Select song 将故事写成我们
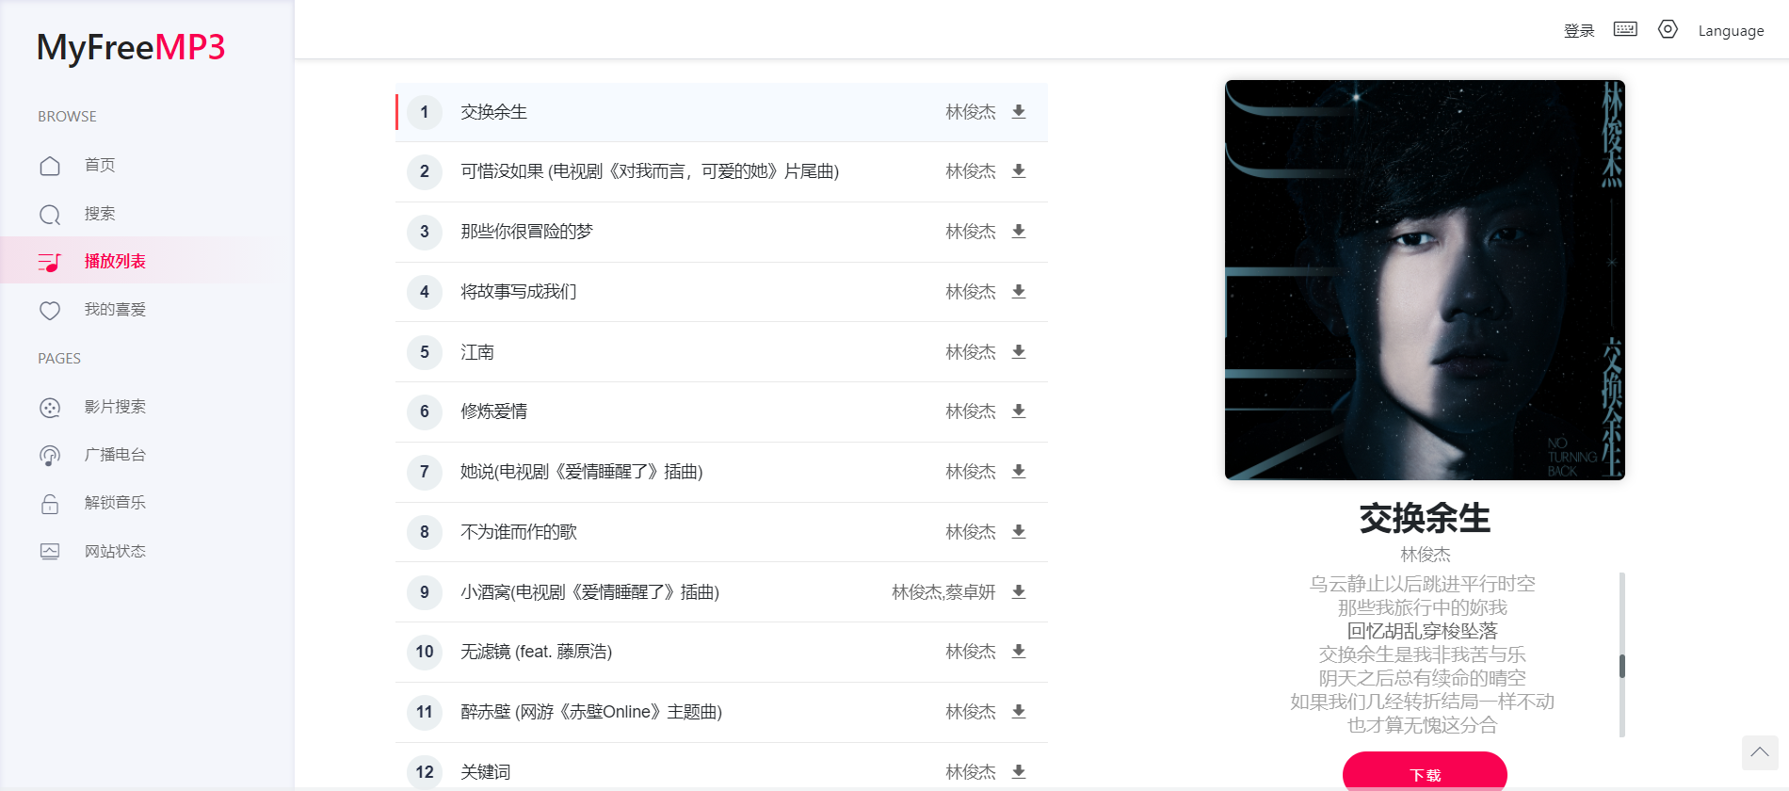Image resolution: width=1789 pixels, height=791 pixels. pyautogui.click(x=518, y=292)
